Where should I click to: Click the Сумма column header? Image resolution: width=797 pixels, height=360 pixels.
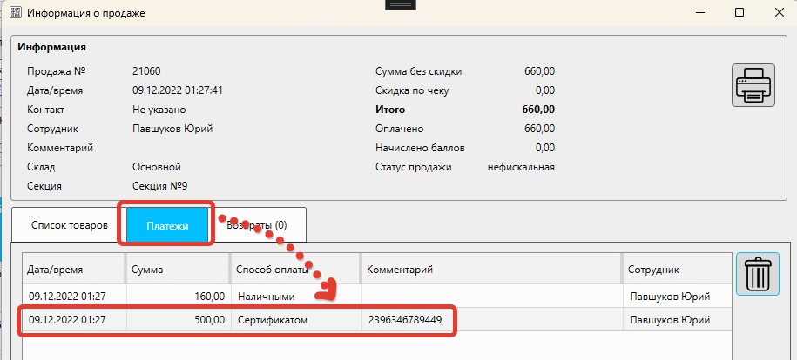[178, 270]
